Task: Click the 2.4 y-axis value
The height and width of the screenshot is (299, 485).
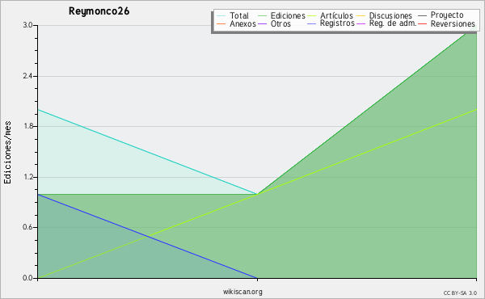Action: 27,76
